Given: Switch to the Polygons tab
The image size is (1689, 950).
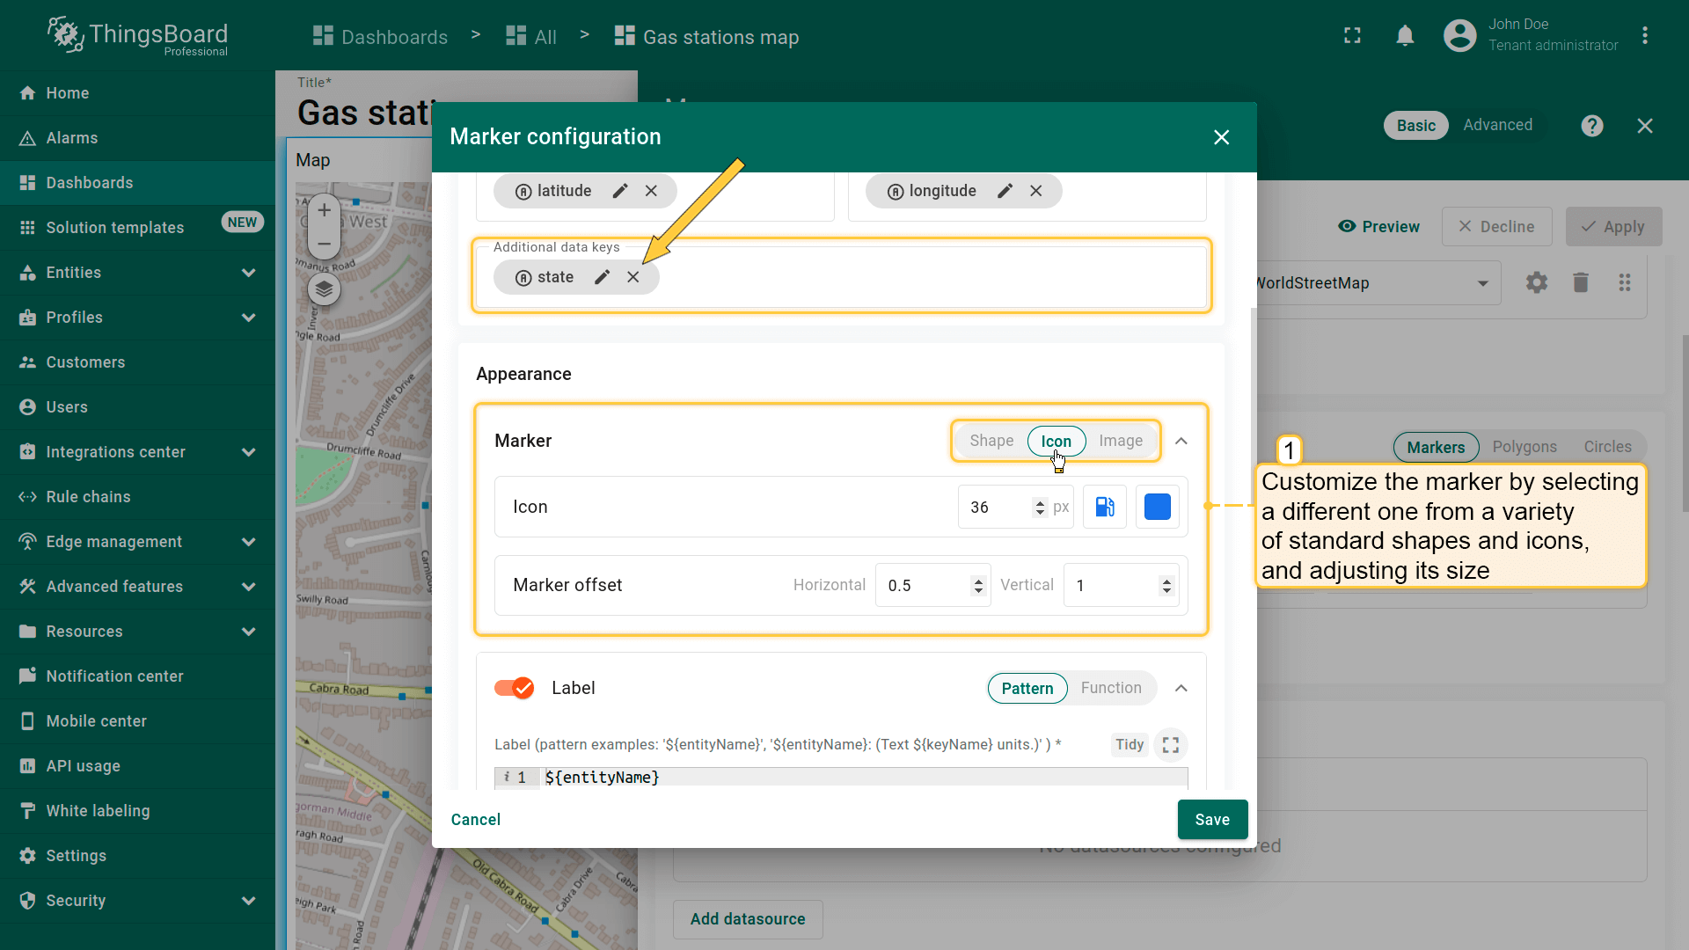Looking at the screenshot, I should [x=1524, y=447].
